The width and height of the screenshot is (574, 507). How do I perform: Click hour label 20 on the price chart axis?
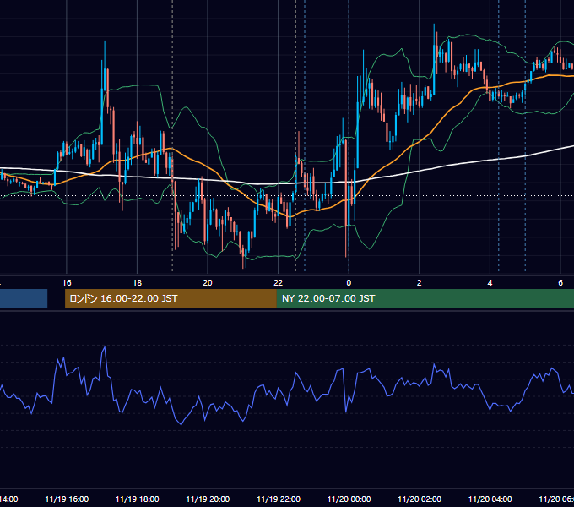[x=208, y=283]
